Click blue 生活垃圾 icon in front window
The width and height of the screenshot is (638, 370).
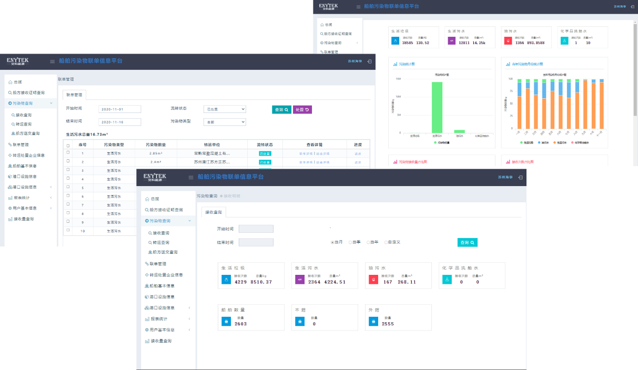pyautogui.click(x=226, y=280)
